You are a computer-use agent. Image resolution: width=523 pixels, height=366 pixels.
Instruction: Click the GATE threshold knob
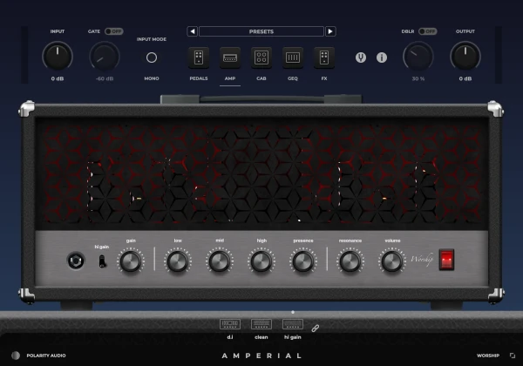(x=105, y=56)
